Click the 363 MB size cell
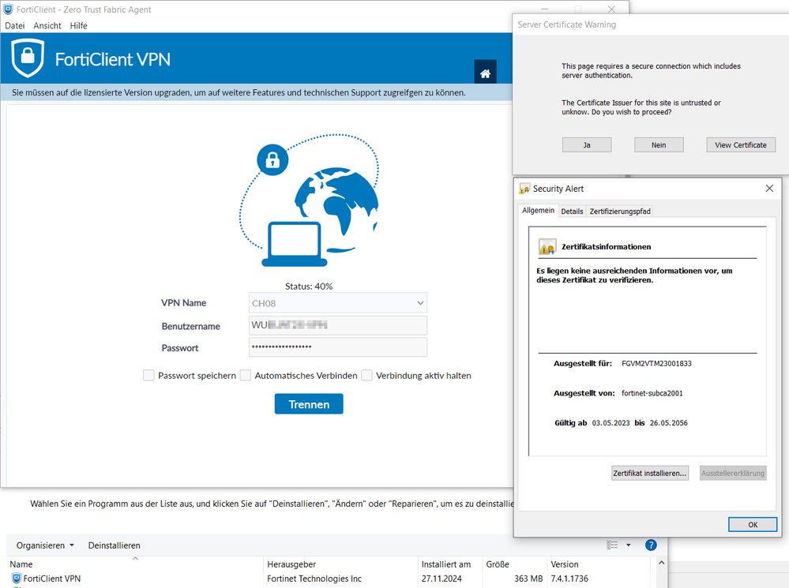789x588 pixels. (x=528, y=579)
